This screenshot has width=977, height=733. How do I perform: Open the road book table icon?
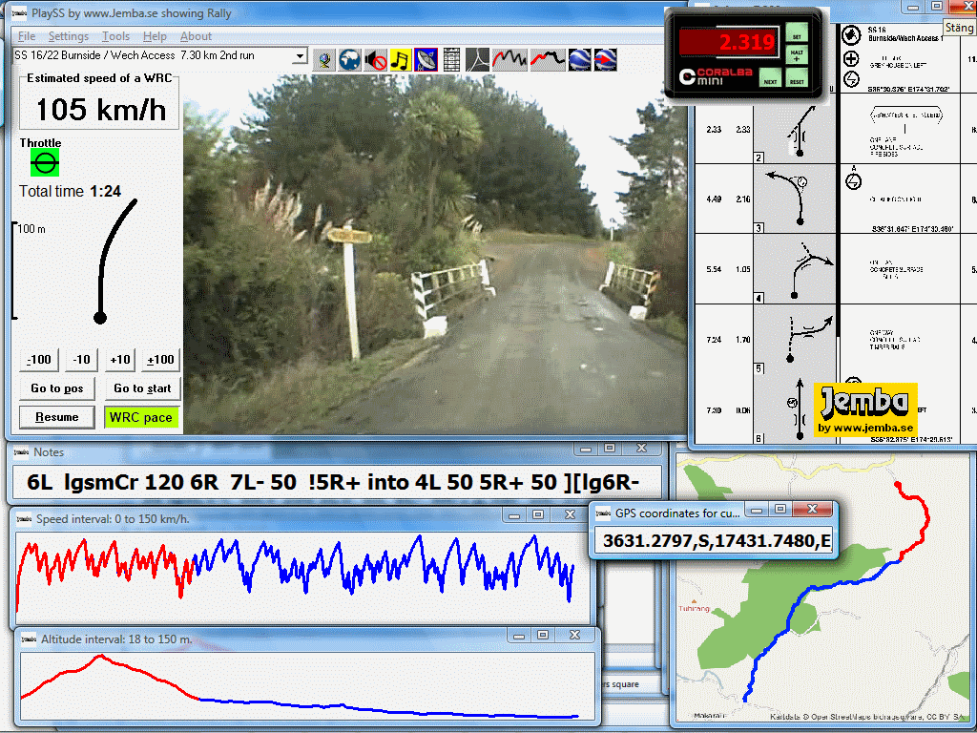point(451,60)
